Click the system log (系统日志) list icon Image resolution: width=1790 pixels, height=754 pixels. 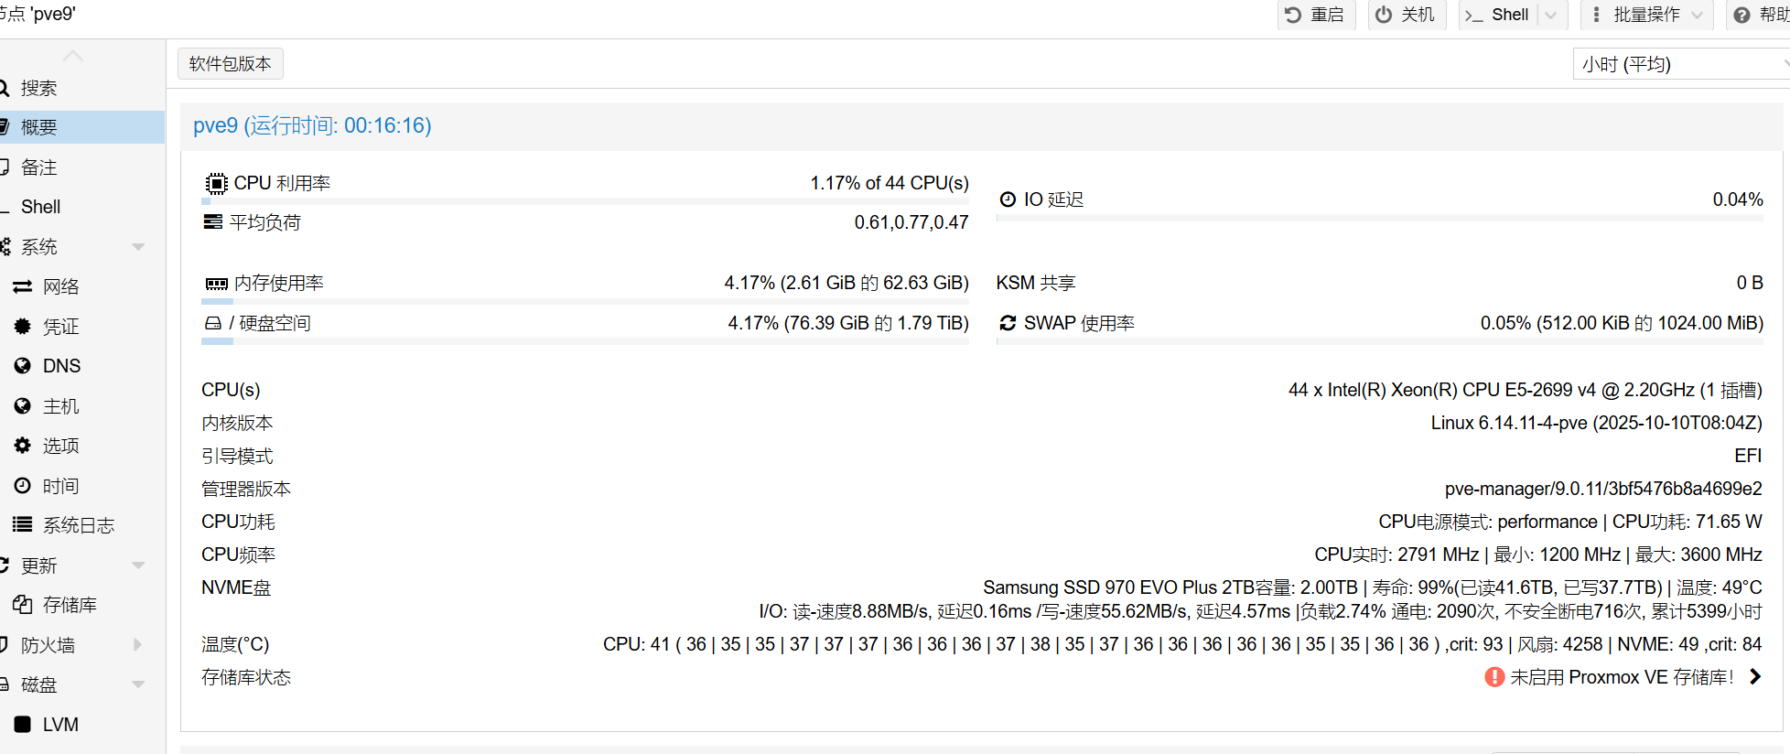(x=23, y=525)
